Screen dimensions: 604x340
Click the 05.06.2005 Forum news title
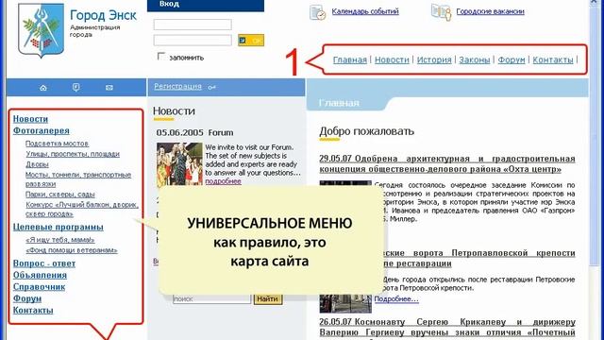tap(195, 132)
